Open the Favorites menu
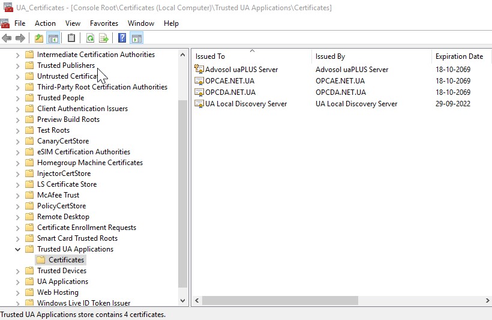Image resolution: width=492 pixels, height=320 pixels. coord(104,23)
